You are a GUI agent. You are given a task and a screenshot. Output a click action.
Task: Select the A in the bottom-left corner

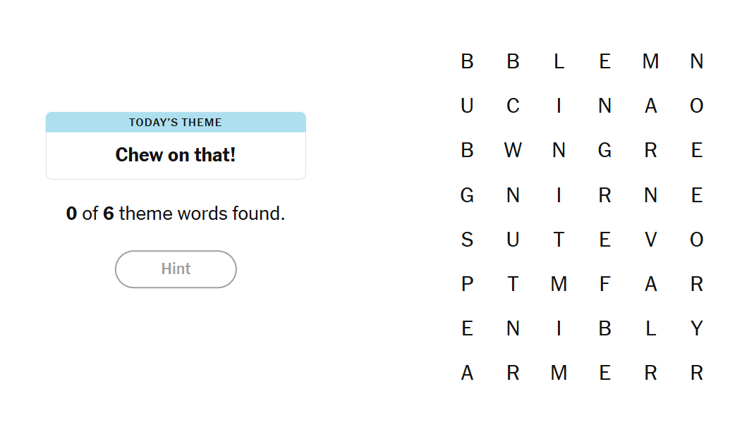point(467,373)
